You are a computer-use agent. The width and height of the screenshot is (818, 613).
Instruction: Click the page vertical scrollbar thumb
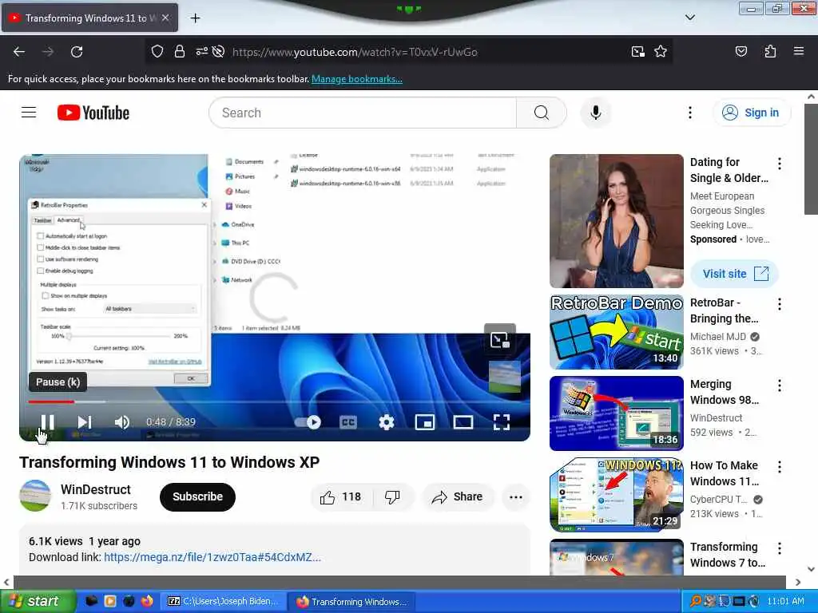coord(811,159)
